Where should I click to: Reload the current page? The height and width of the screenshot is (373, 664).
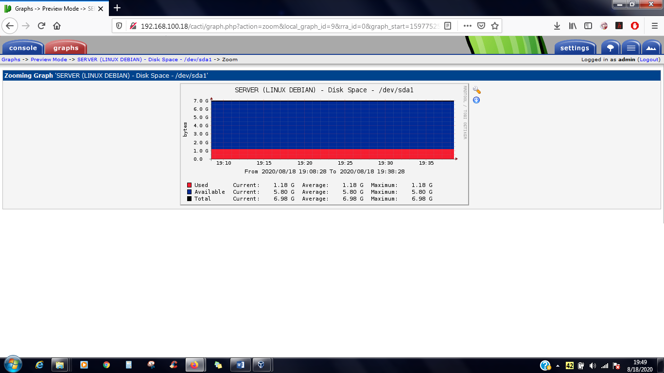point(41,26)
